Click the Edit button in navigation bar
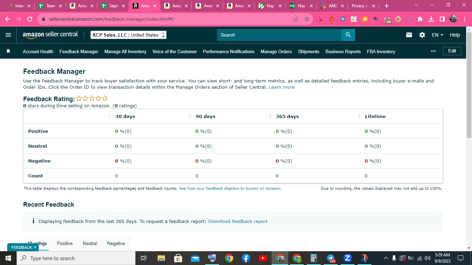 click(452, 51)
